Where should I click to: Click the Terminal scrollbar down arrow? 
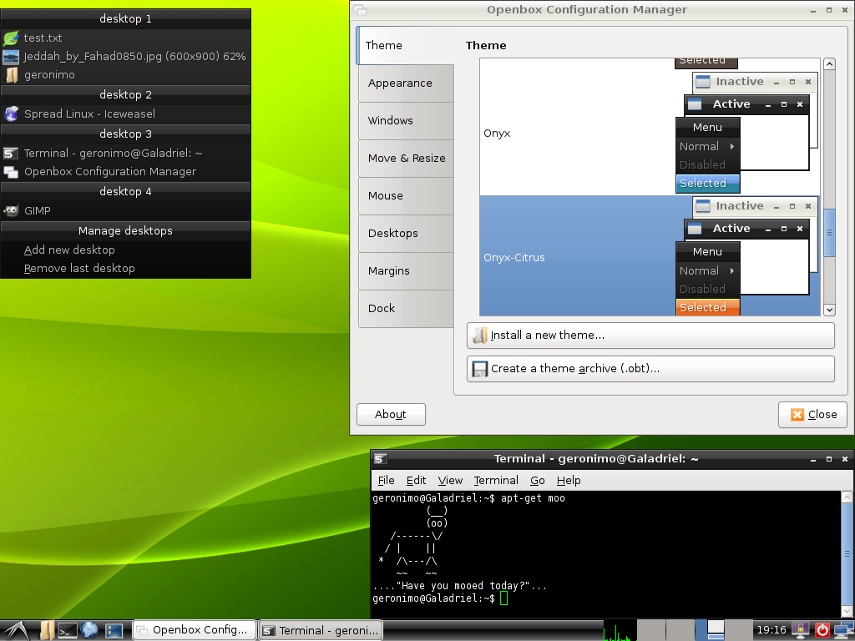(847, 612)
